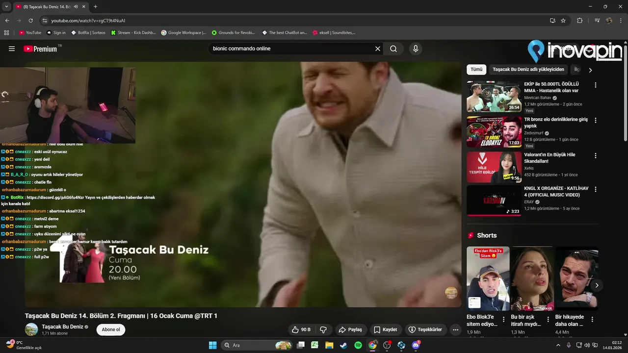Open Chrome profile avatar
628x353 pixels.
tap(609, 21)
